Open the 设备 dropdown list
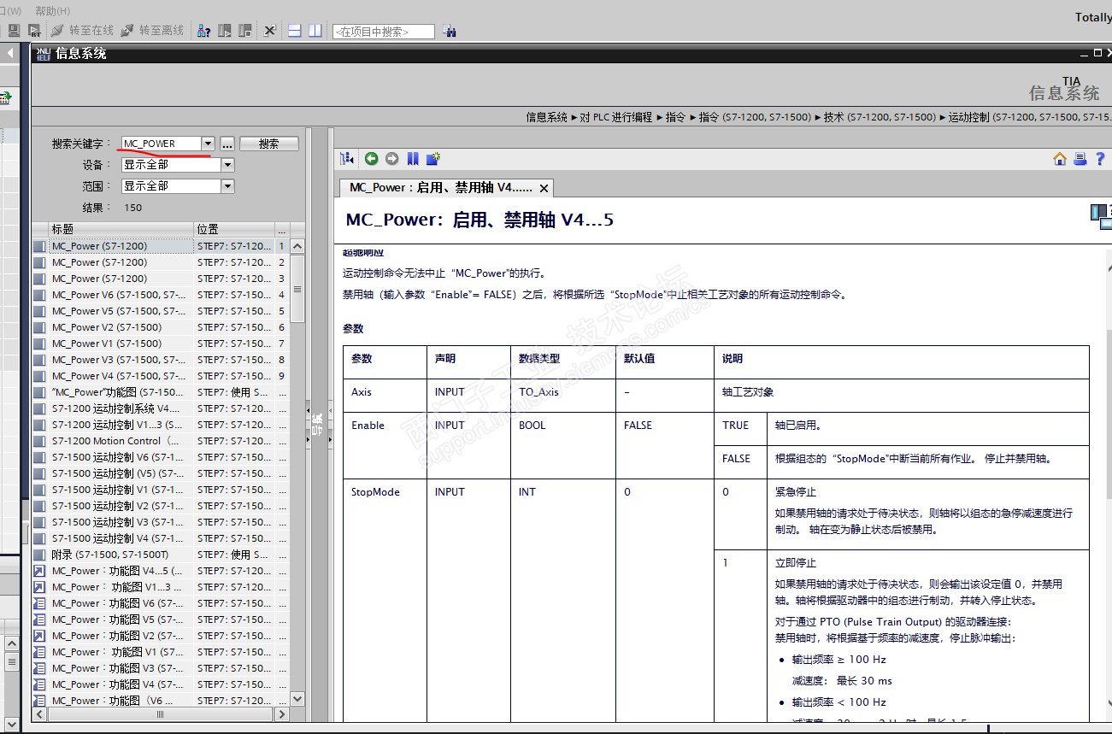This screenshot has width=1112, height=734. pyautogui.click(x=227, y=165)
